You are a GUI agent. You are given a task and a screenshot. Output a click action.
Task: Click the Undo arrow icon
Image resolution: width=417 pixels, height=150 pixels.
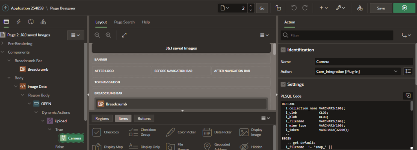point(294,8)
